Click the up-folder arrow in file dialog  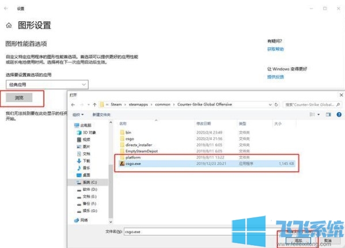94,104
